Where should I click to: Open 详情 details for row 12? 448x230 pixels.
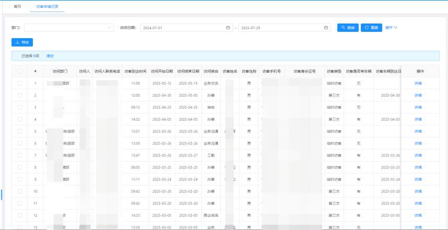[418, 215]
